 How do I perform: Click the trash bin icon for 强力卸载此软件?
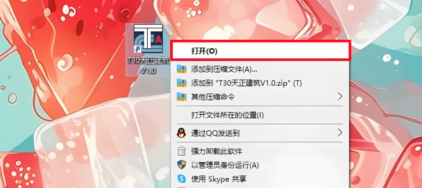click(181, 151)
